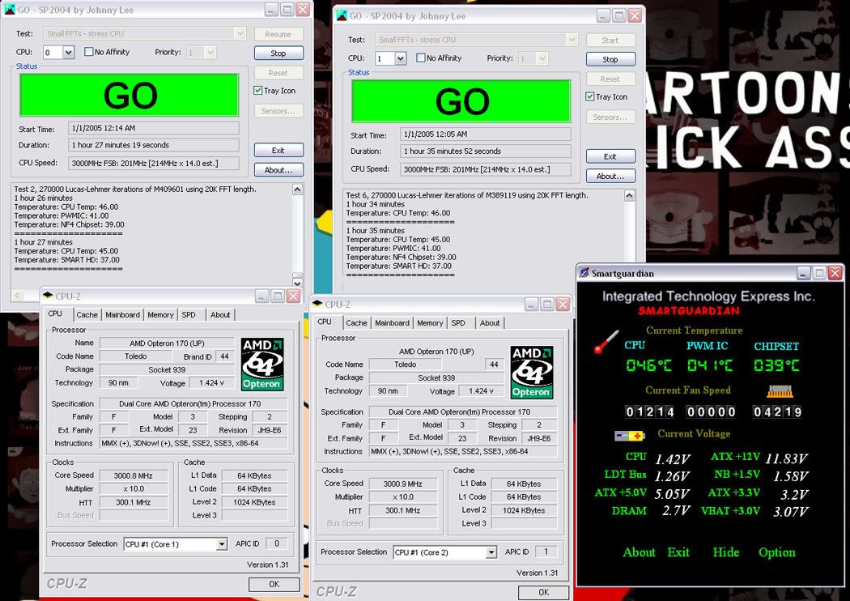Untick Tray Icon in the CPU 1 SP2004 window
Image resolution: width=850 pixels, height=601 pixels.
click(590, 96)
